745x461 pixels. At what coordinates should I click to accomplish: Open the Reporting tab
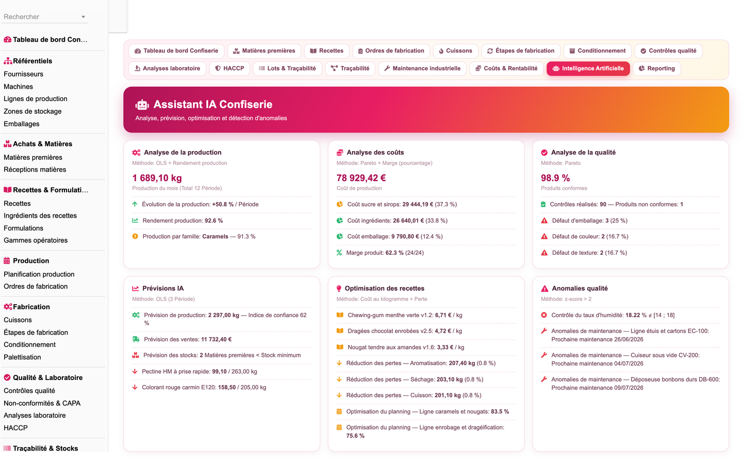point(657,69)
